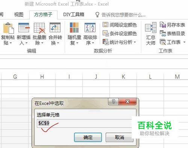Click the lightbulb tell-me icon
This screenshot has width=188, height=148.
click(x=97, y=15)
